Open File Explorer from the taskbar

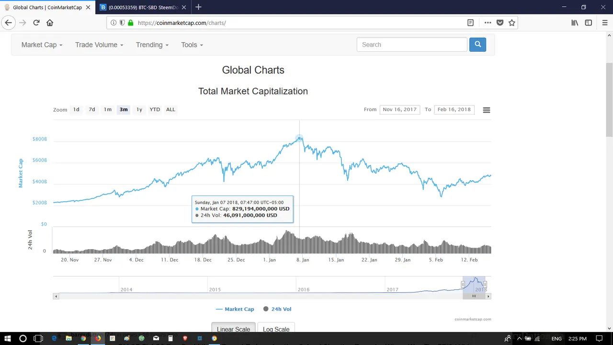[68, 338]
